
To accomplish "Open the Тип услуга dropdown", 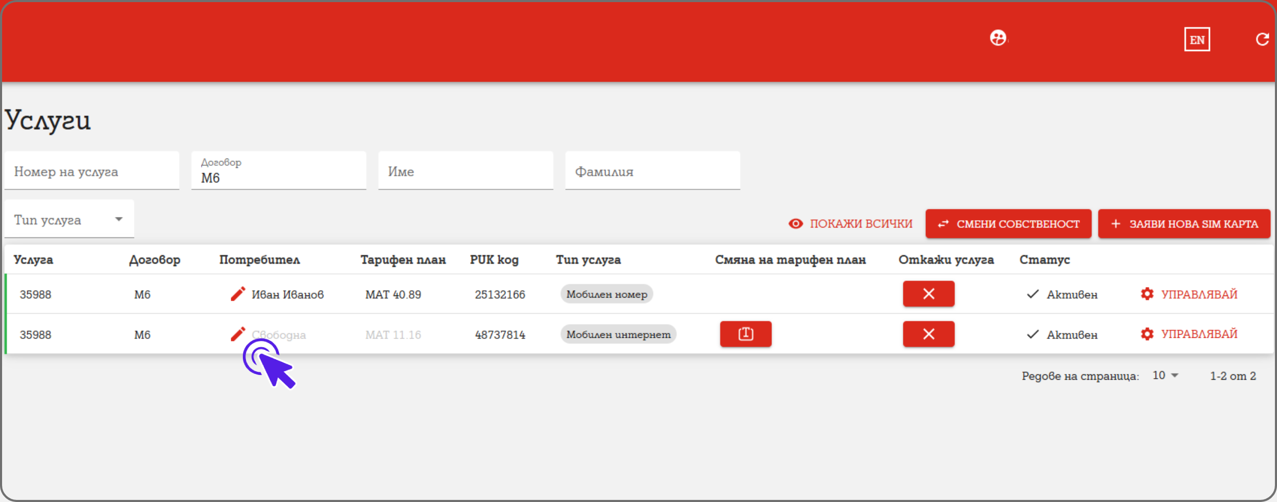I will (x=69, y=220).
